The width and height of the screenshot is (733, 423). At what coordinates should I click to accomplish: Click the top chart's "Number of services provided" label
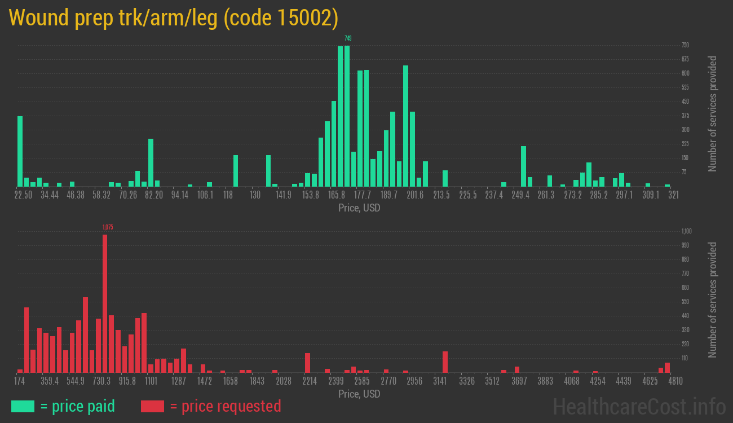click(x=713, y=113)
